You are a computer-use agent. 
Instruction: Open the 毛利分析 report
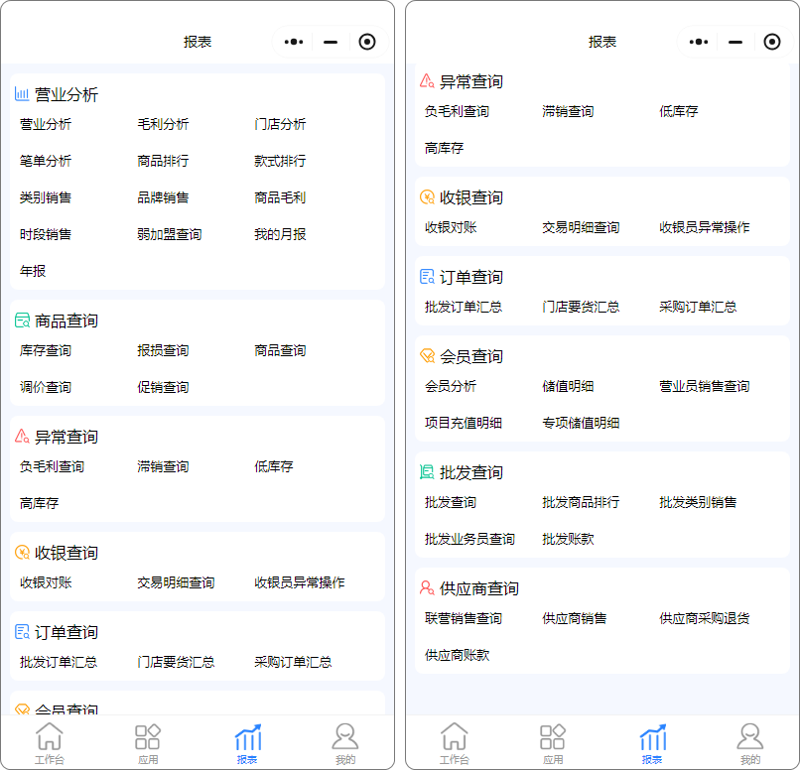163,124
